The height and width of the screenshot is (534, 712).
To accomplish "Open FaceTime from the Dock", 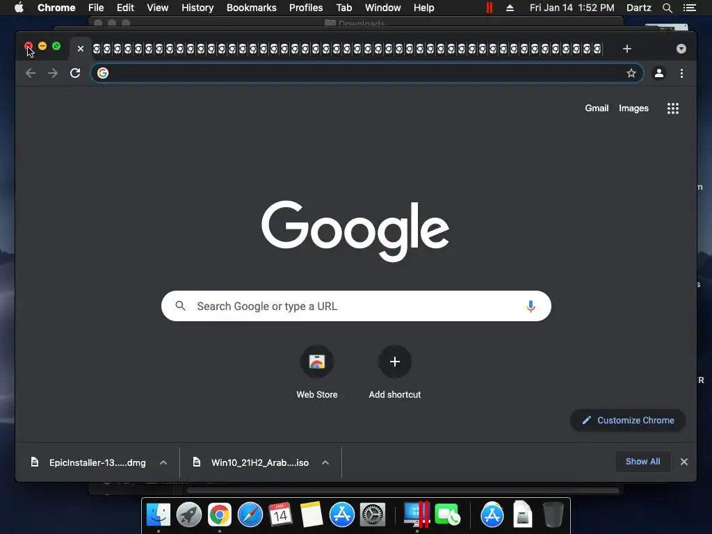I will tap(447, 515).
